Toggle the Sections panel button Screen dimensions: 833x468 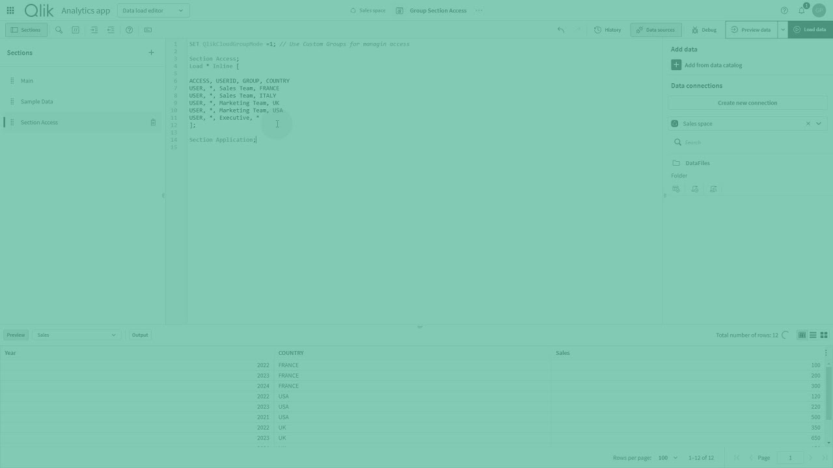(25, 30)
